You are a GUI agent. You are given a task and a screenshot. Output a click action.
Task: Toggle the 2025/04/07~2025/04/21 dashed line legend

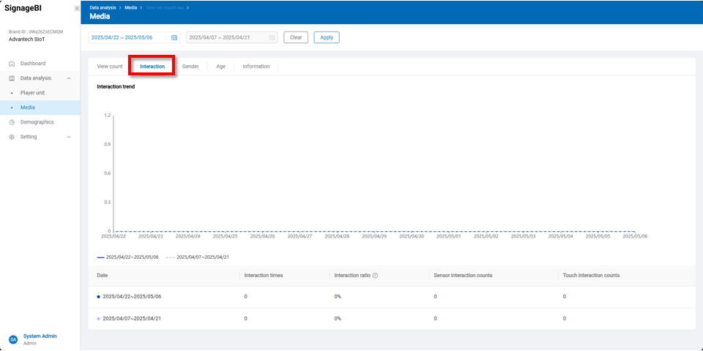[197, 257]
